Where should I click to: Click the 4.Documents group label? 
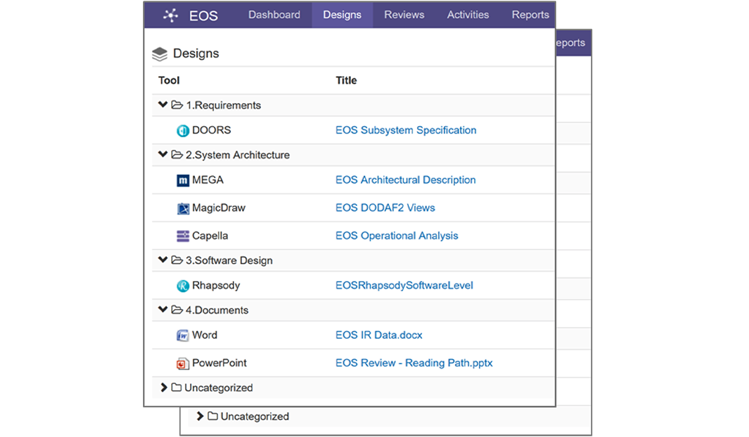click(x=217, y=310)
